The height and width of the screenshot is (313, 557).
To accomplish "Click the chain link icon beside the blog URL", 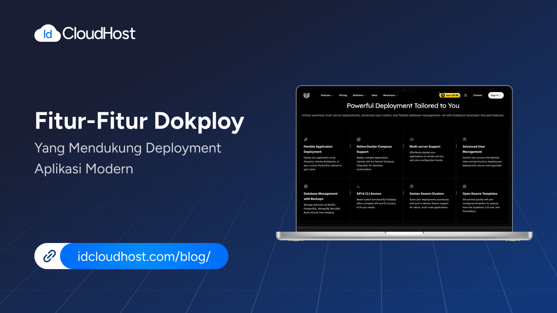I will [49, 256].
